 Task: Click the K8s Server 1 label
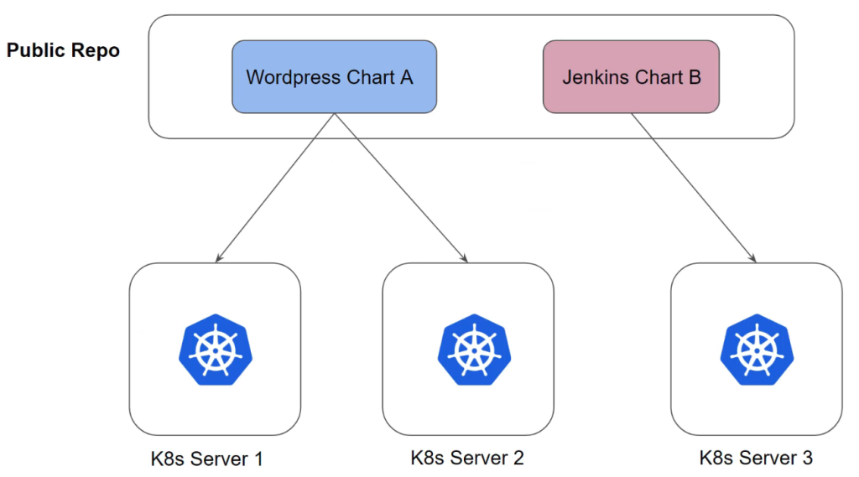click(207, 459)
